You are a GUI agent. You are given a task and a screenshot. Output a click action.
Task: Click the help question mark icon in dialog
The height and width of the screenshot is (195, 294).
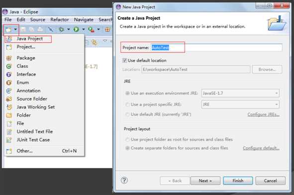coord(124,181)
